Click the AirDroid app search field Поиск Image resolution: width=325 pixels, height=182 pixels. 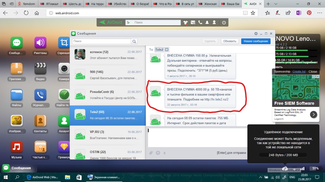[155, 23]
